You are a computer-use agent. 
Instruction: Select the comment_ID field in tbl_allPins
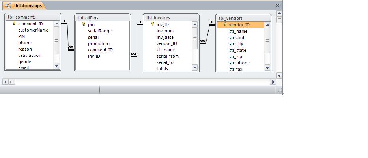click(101, 50)
